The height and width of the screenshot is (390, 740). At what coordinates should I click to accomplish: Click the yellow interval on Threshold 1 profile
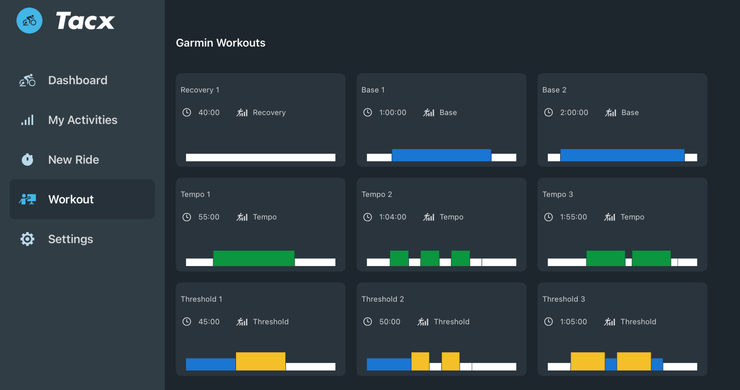261,361
